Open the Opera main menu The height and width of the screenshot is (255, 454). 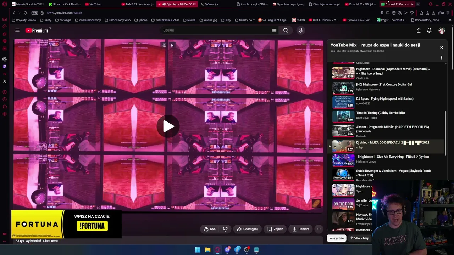pos(5,4)
